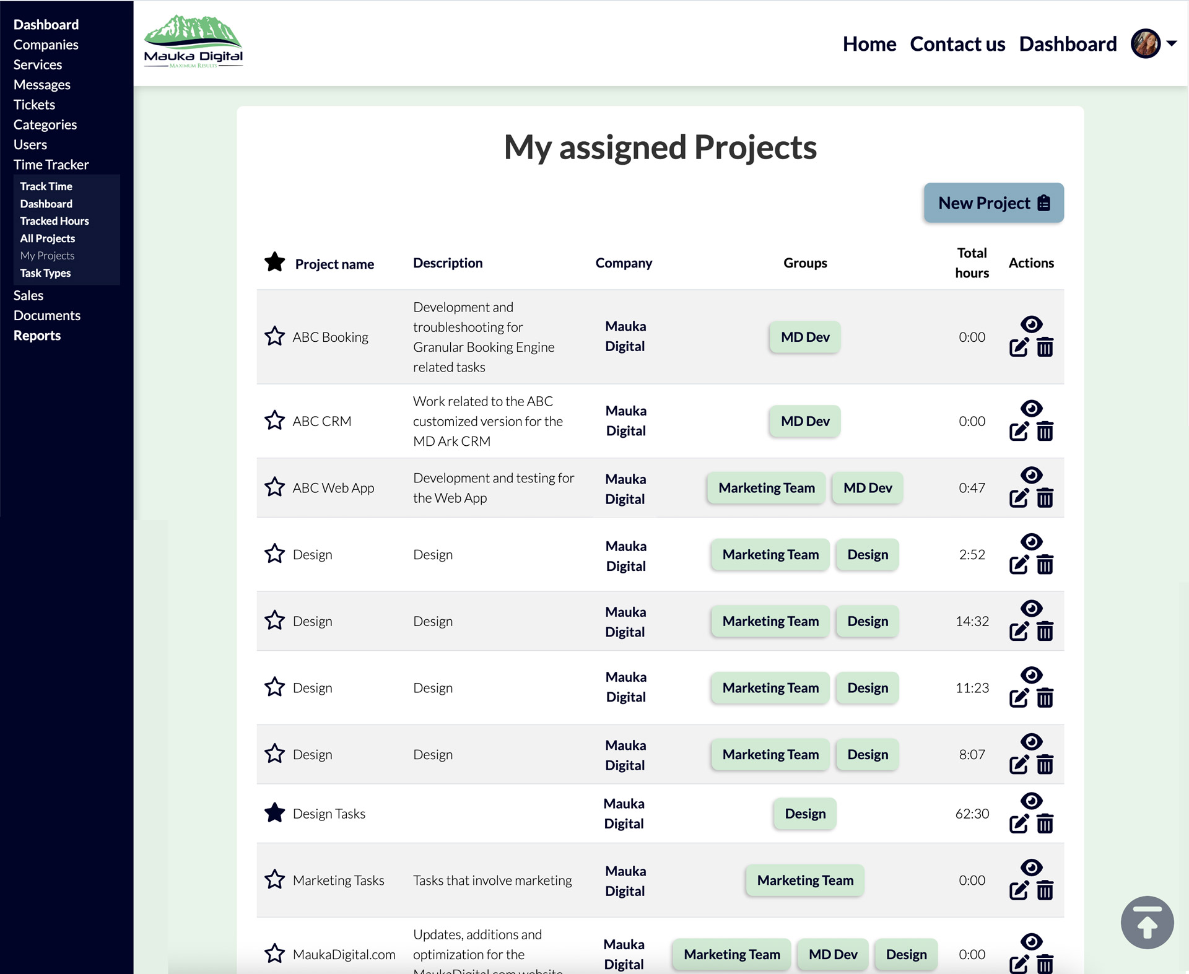Star the Marketing Tasks project
Screen dimensions: 1189x974
coord(274,880)
